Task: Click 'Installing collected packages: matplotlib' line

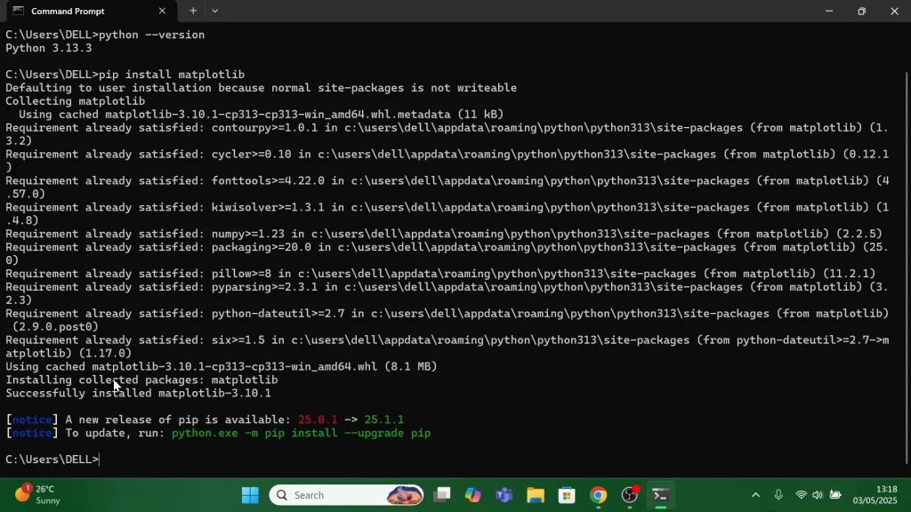Action: coord(141,380)
